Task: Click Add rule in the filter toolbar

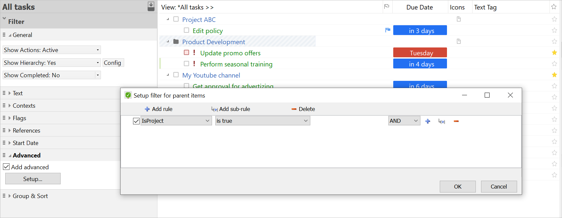Action: pos(159,109)
